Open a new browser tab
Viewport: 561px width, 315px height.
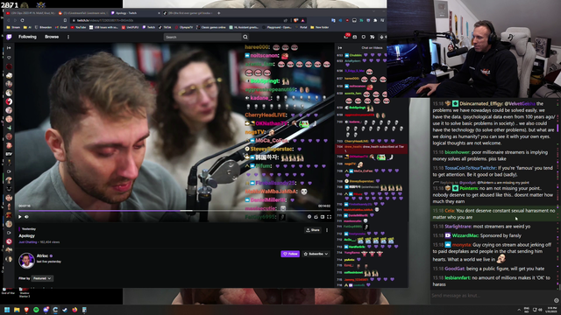click(219, 13)
